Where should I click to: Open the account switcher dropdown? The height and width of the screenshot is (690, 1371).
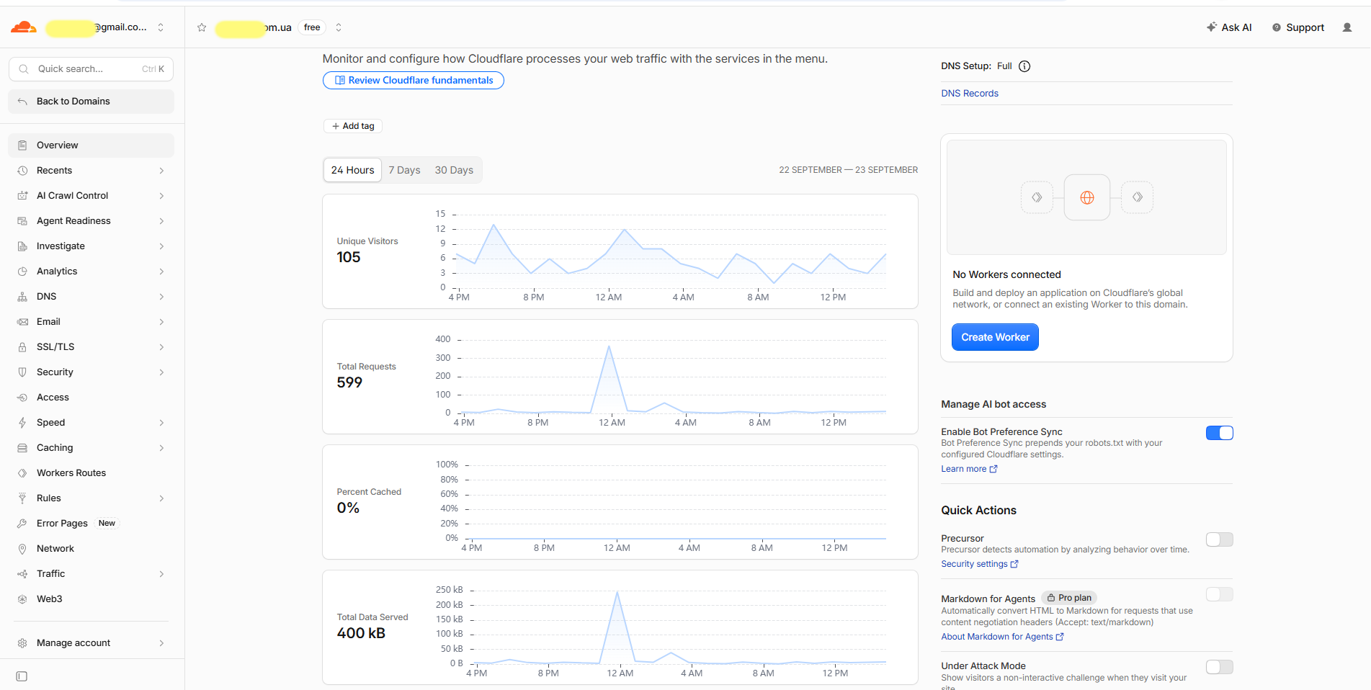(161, 27)
